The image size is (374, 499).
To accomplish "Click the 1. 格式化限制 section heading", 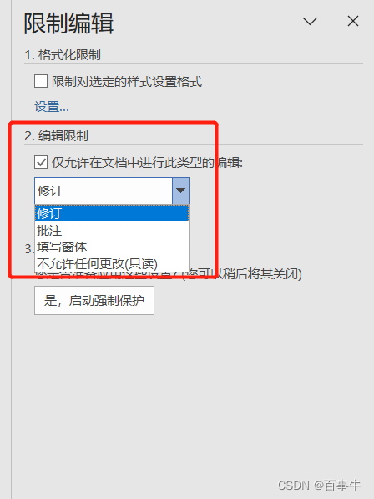I will tap(63, 54).
